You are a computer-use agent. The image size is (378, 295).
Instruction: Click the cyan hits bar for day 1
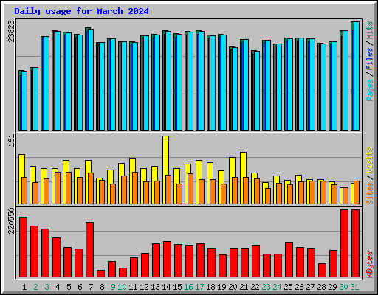click(24, 101)
